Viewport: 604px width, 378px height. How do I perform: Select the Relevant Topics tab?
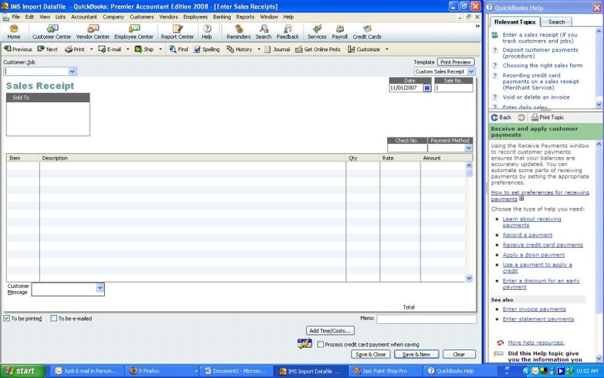click(515, 22)
